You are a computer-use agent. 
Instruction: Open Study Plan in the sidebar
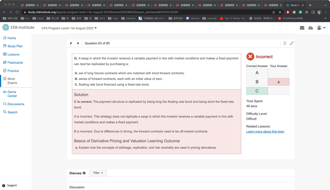[x=15, y=46]
